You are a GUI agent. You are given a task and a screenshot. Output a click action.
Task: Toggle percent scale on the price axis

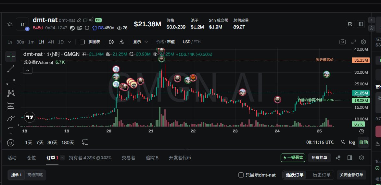point(343,142)
